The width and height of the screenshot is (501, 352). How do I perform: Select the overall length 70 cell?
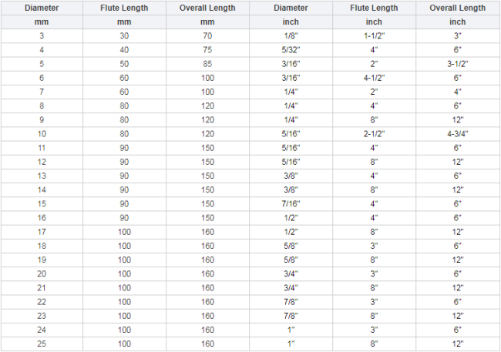point(207,35)
